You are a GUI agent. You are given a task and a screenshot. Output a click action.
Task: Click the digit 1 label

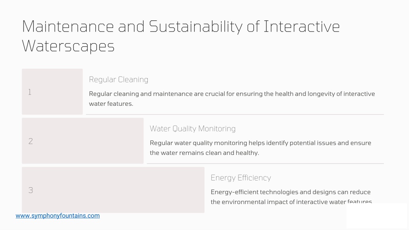point(30,92)
